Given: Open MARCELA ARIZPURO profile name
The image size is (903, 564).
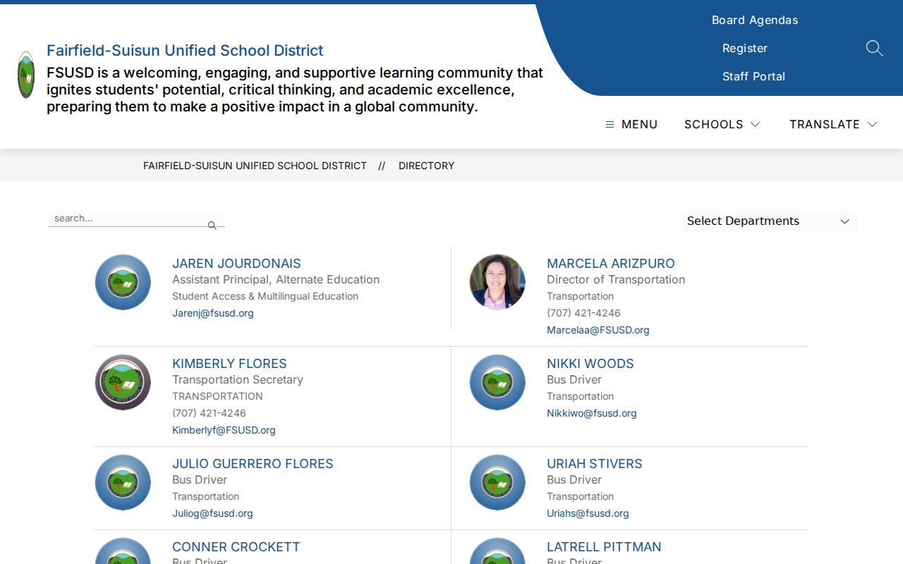Looking at the screenshot, I should pyautogui.click(x=611, y=263).
